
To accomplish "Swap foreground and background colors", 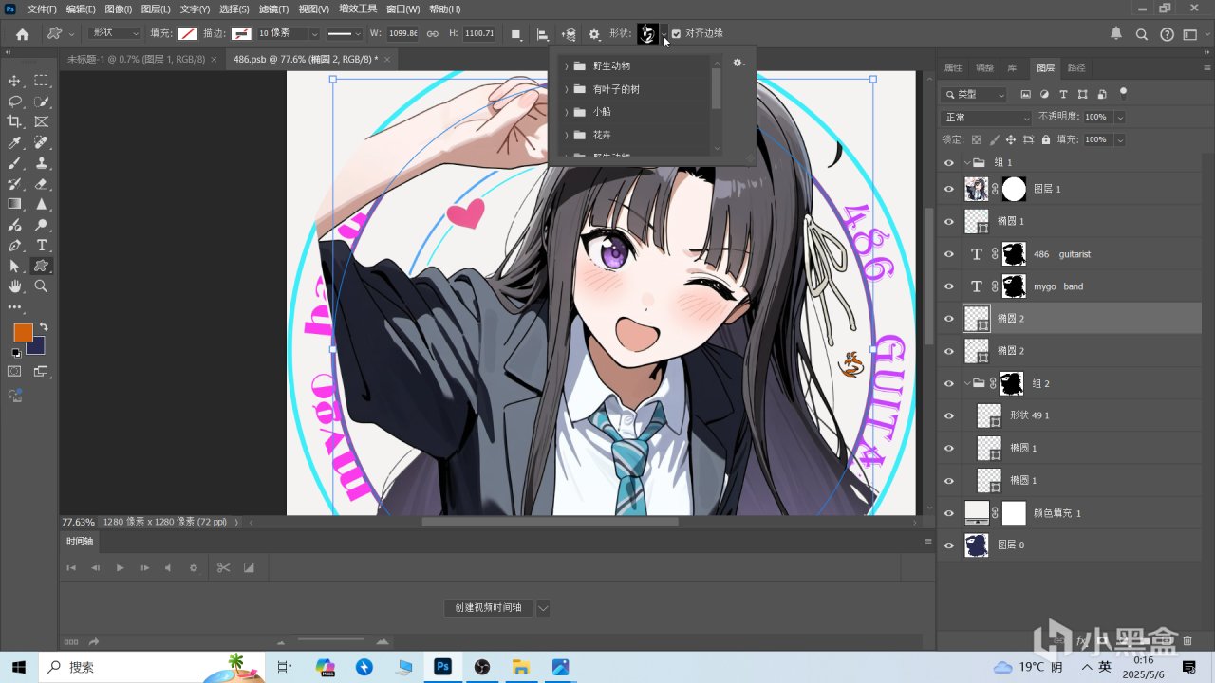I will click(x=44, y=327).
